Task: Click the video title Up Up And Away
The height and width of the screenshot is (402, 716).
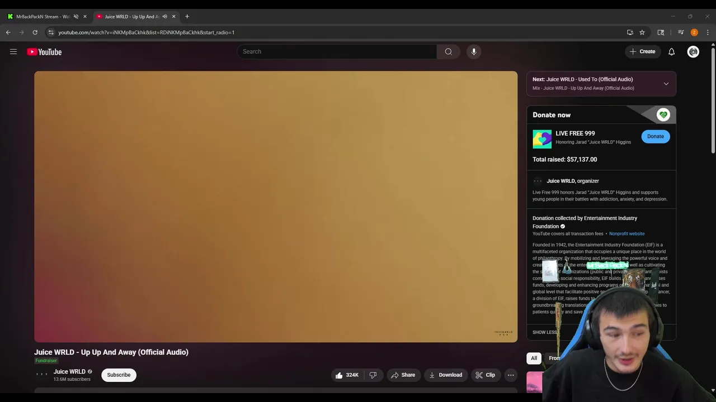Action: [x=111, y=352]
